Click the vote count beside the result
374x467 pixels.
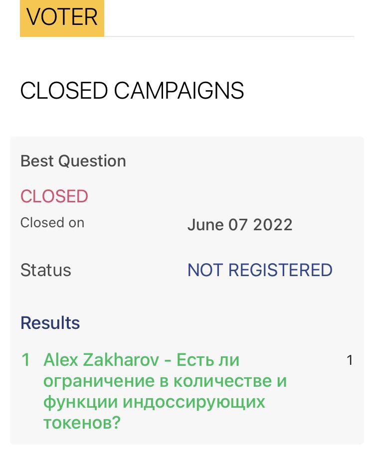(x=350, y=360)
